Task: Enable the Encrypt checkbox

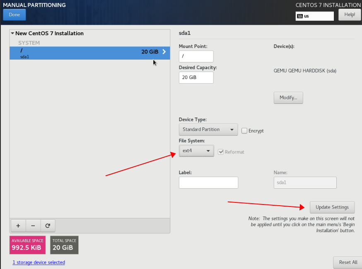Action: click(244, 131)
